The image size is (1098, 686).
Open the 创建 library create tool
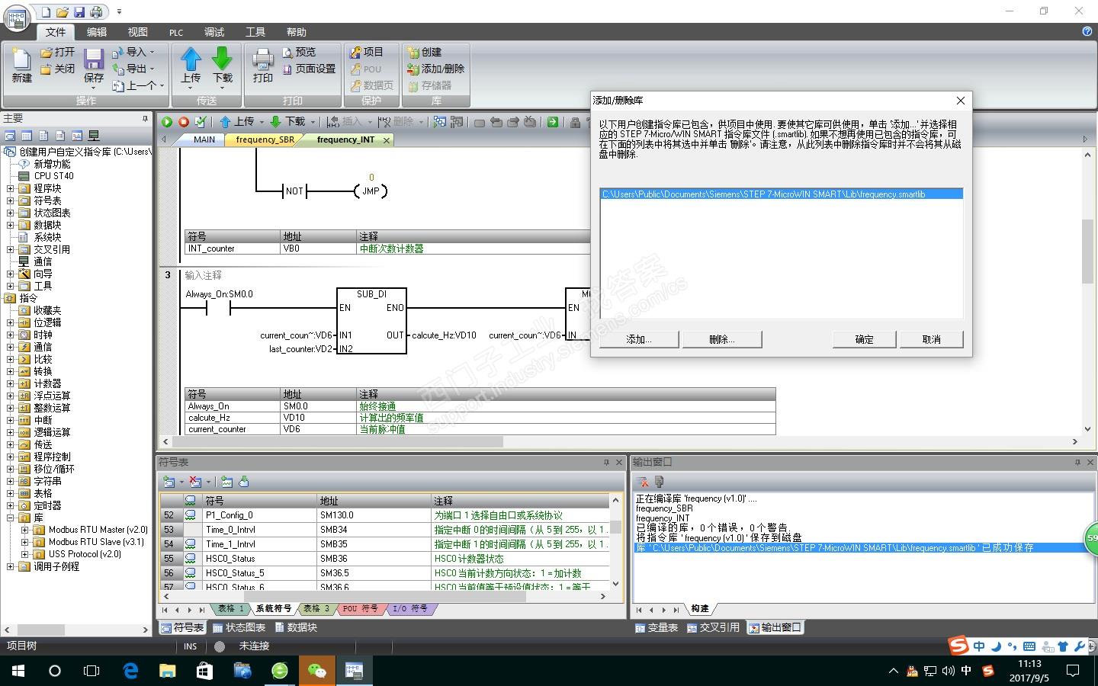(425, 52)
